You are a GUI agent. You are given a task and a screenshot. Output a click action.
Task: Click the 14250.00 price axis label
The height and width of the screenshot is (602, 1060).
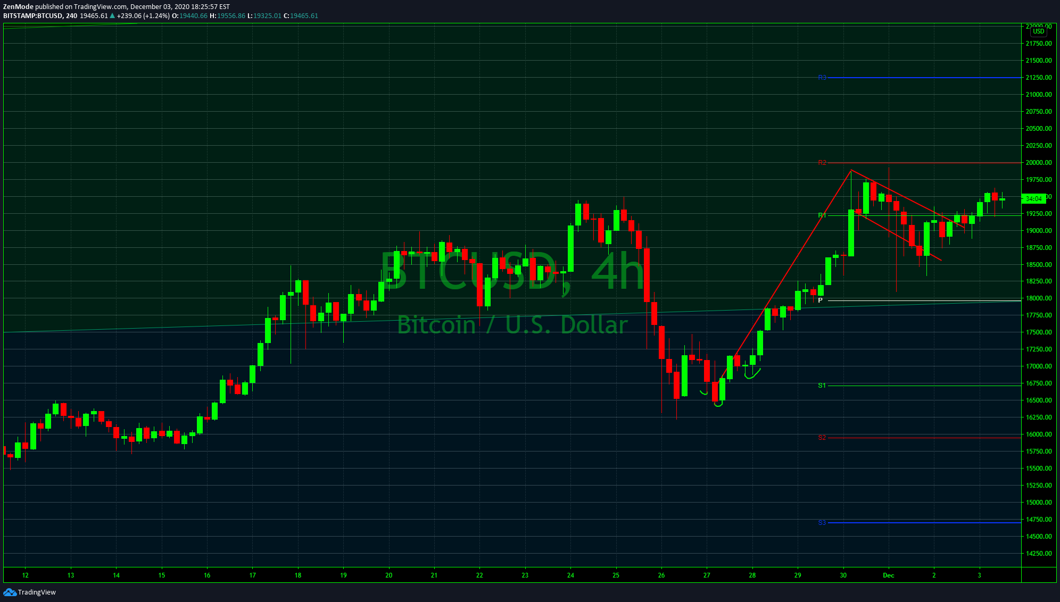1039,554
